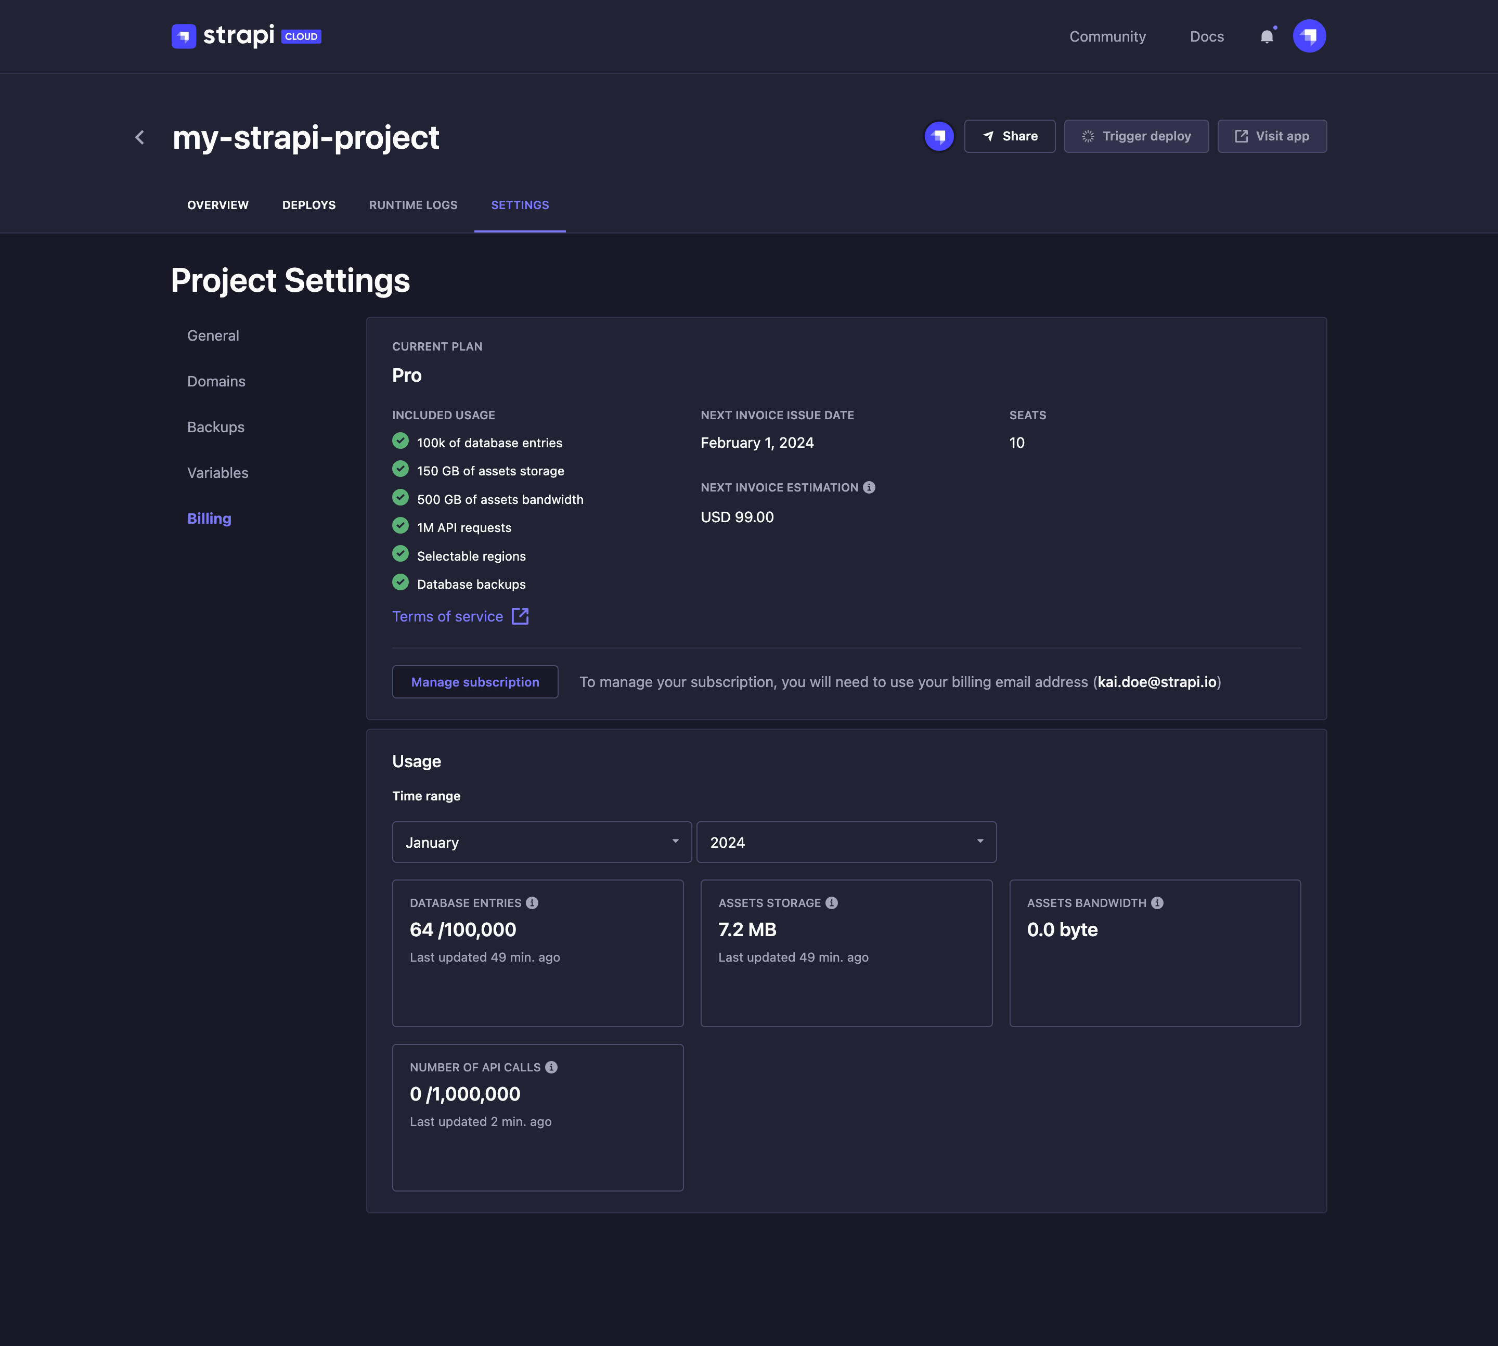Click the Trigger deploy button

pos(1137,136)
